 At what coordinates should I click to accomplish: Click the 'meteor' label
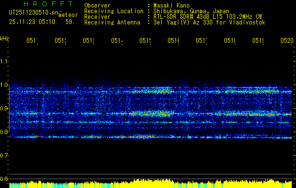68,15
